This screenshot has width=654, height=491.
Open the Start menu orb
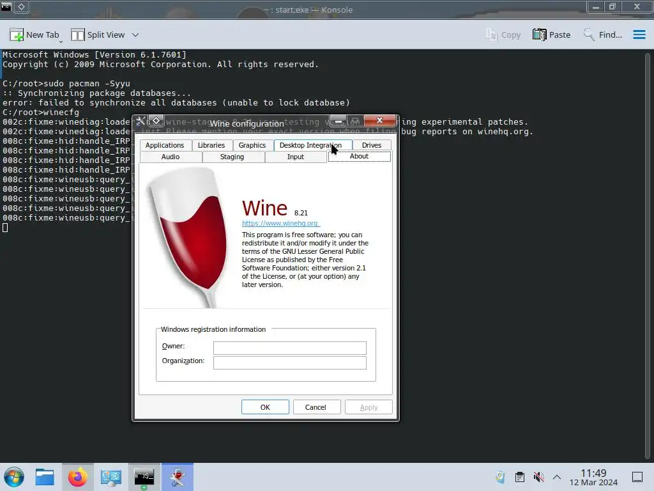pyautogui.click(x=14, y=477)
